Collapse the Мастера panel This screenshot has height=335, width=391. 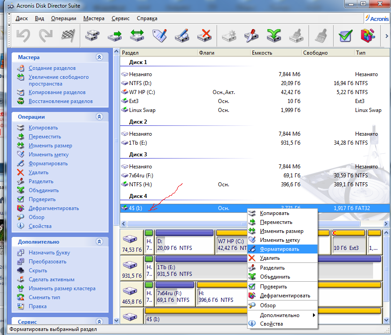click(x=99, y=57)
